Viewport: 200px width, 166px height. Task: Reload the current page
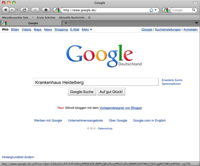tap(24, 10)
